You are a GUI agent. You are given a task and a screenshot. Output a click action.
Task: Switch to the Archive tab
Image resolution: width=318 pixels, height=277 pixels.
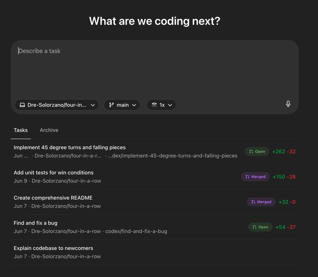pyautogui.click(x=49, y=130)
